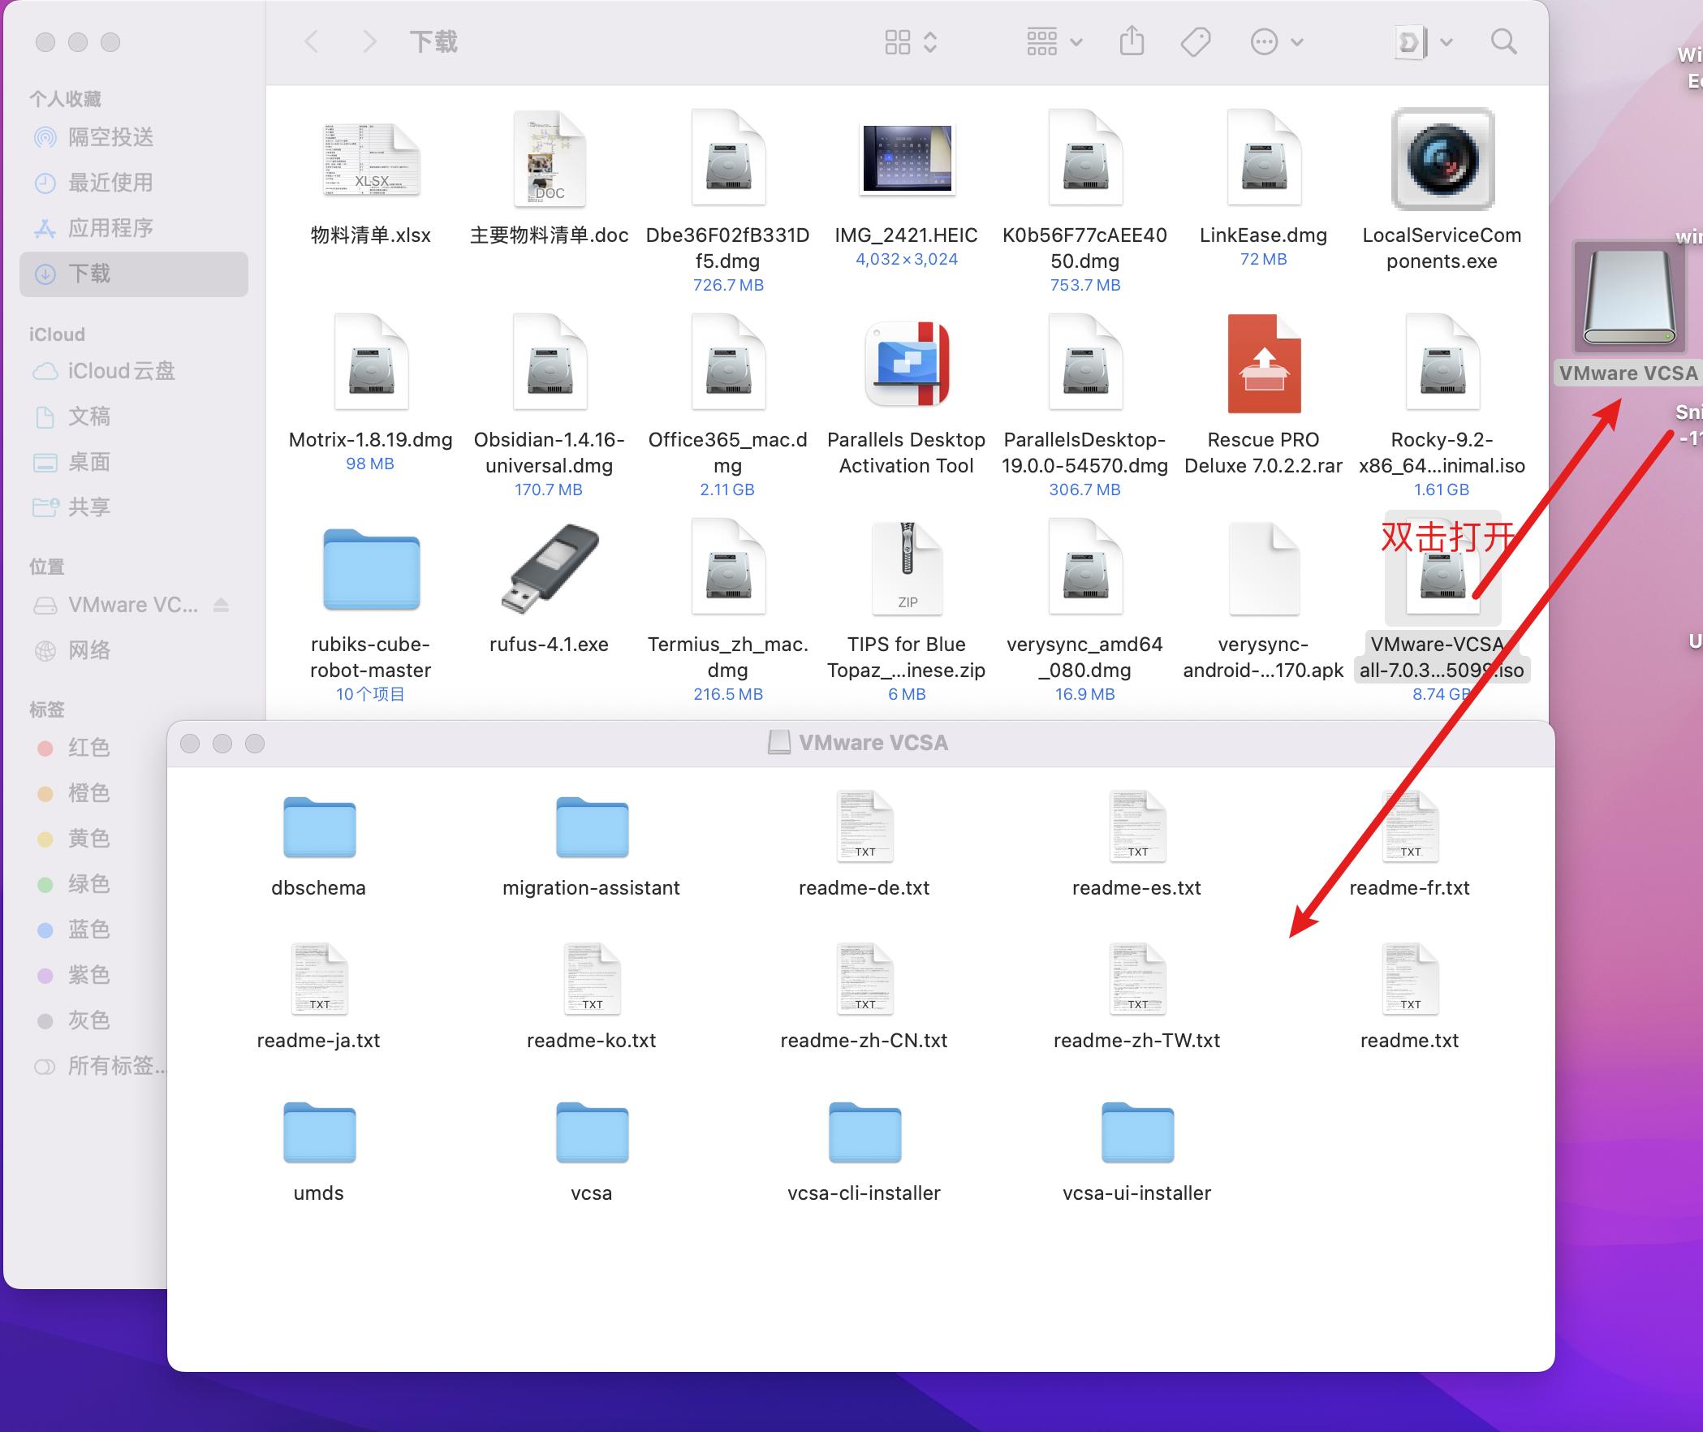Select readme-es.txt file
This screenshot has height=1432, width=1703.
[1137, 826]
